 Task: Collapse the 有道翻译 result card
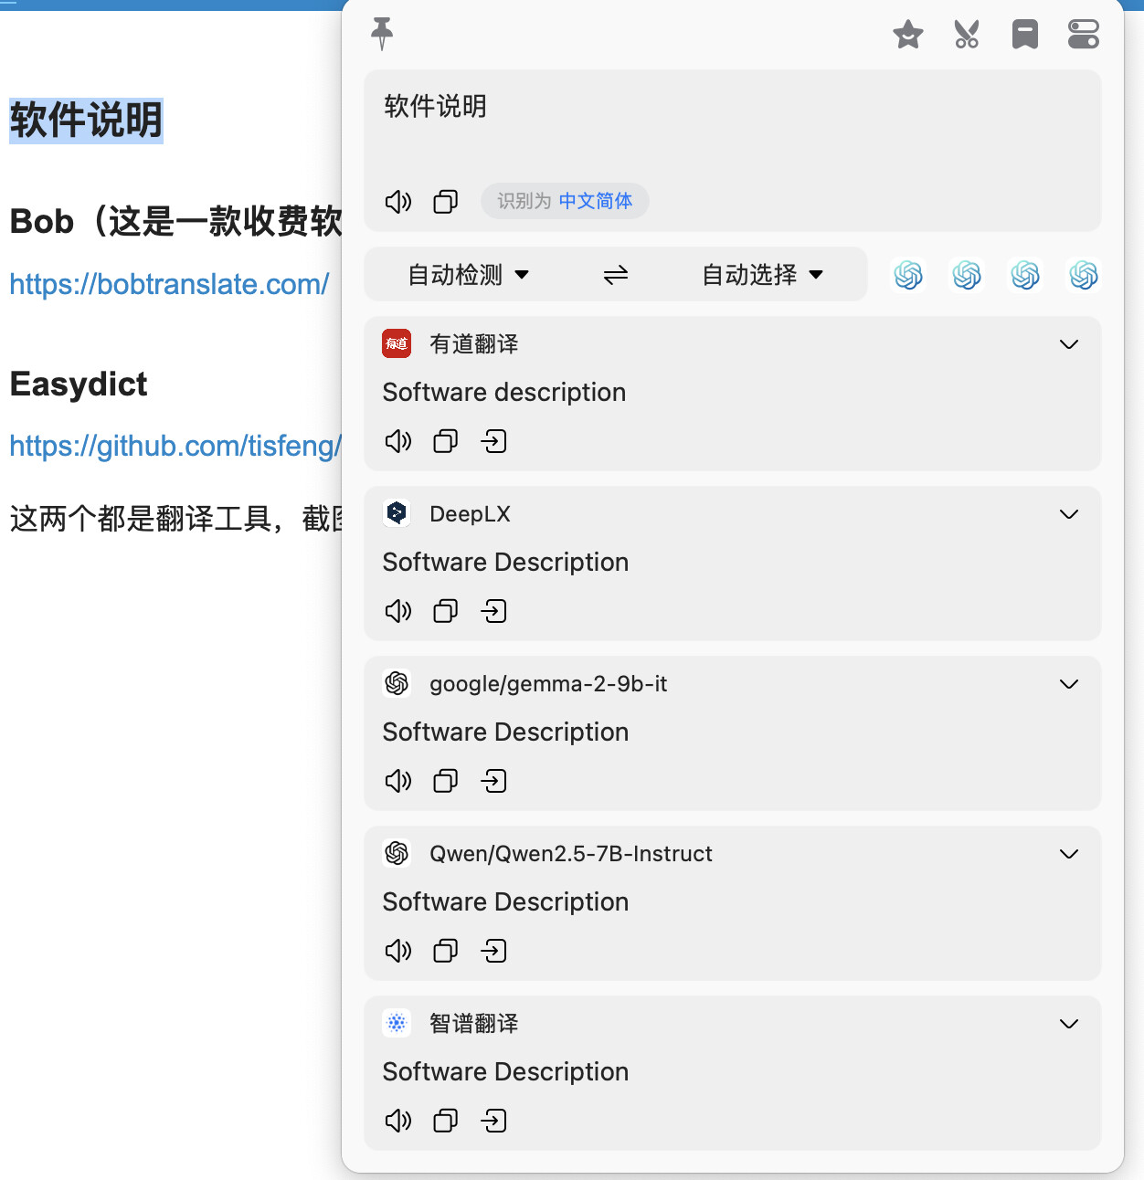coord(1069,343)
